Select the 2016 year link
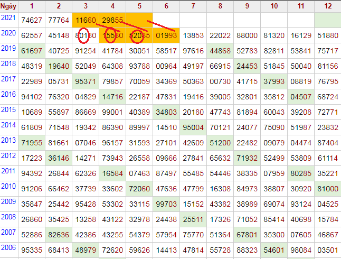The height and width of the screenshot is (259, 341). pyautogui.click(x=8, y=94)
